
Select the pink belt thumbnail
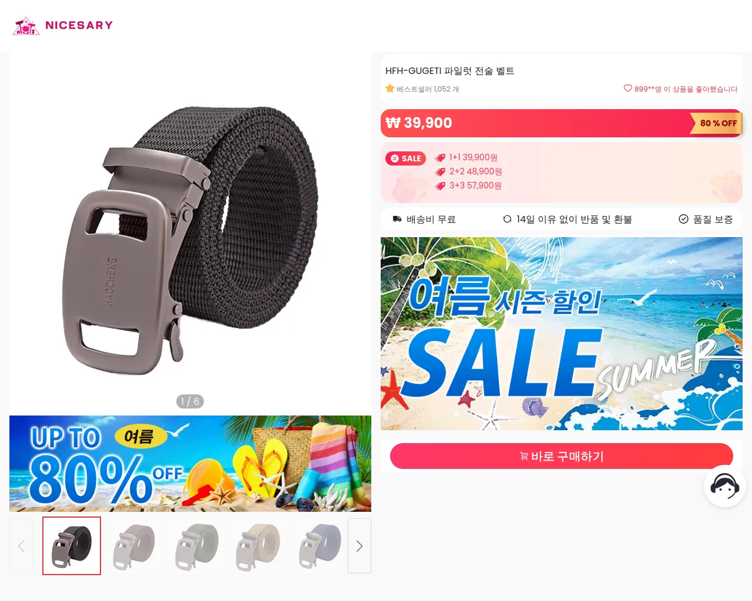pos(134,546)
